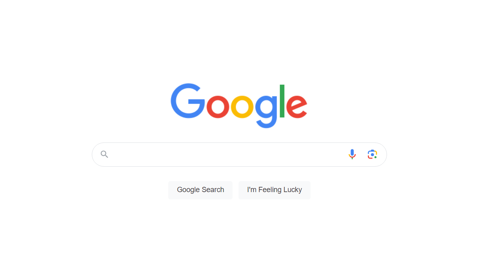
Task: Click the Google logo image
Action: pos(239,106)
